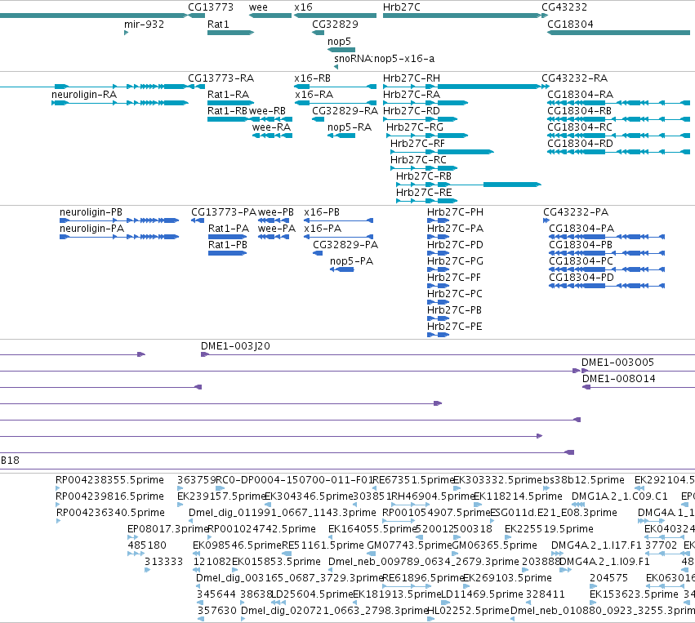Select the CG43232 gene label
695x623 pixels.
click(x=564, y=7)
